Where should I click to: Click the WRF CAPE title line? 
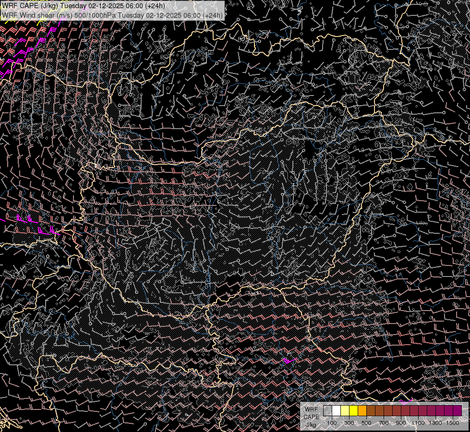tap(84, 6)
